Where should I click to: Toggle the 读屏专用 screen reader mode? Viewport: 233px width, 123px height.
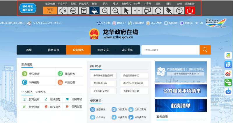[50, 10]
